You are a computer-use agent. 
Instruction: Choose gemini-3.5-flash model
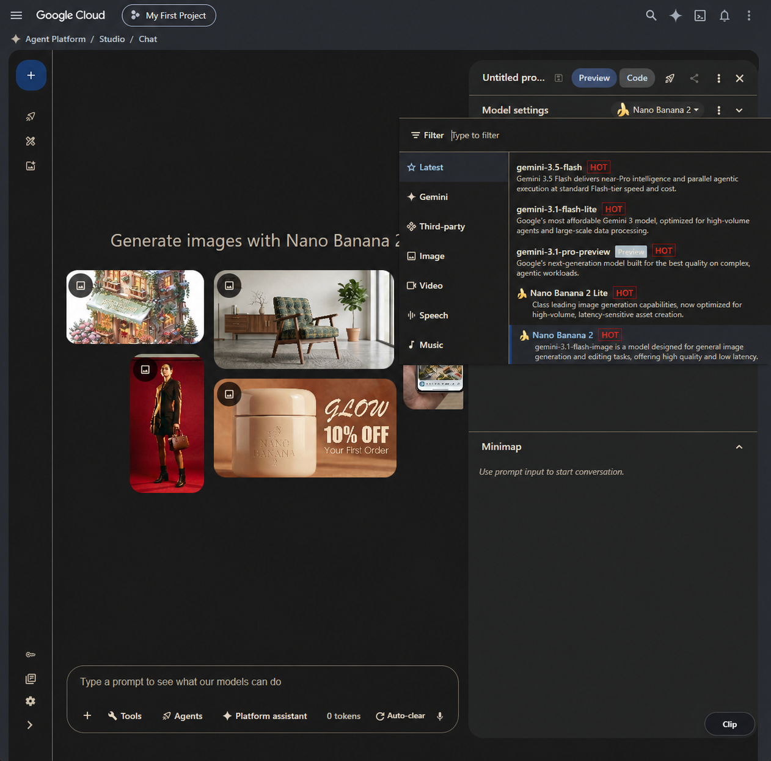[x=640, y=177]
